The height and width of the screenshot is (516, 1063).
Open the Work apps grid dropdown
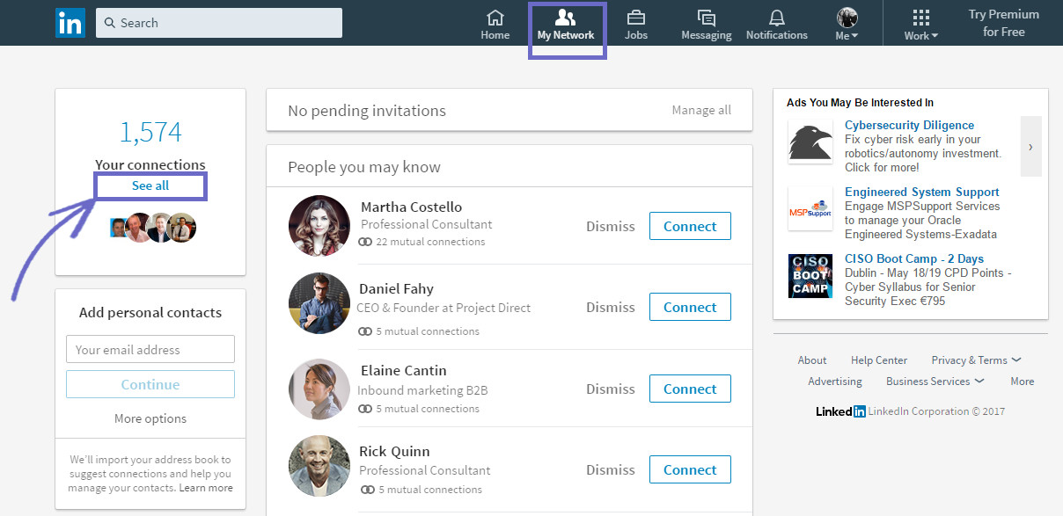920,25
